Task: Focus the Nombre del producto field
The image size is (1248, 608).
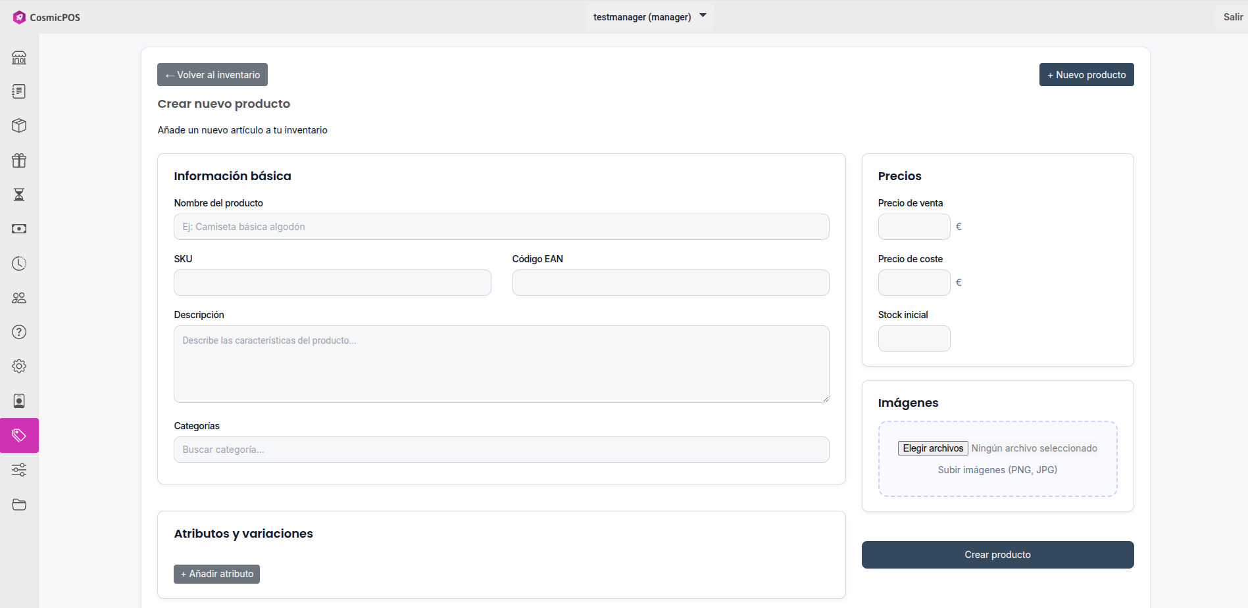Action: pyautogui.click(x=501, y=227)
